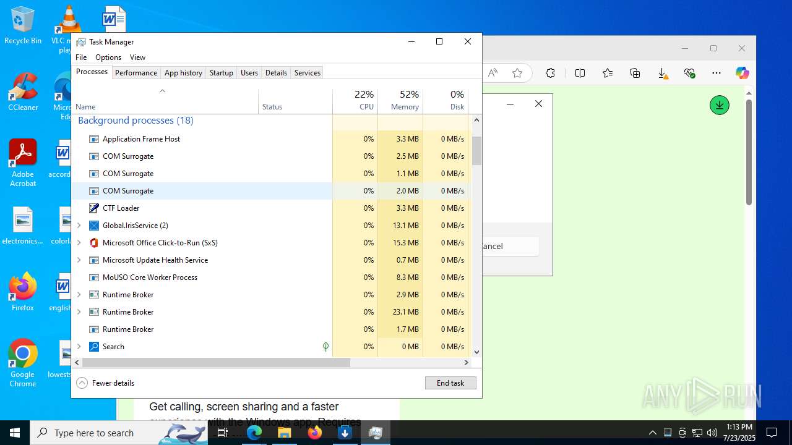Open the notification center icon
This screenshot has height=445, width=792.
772,433
